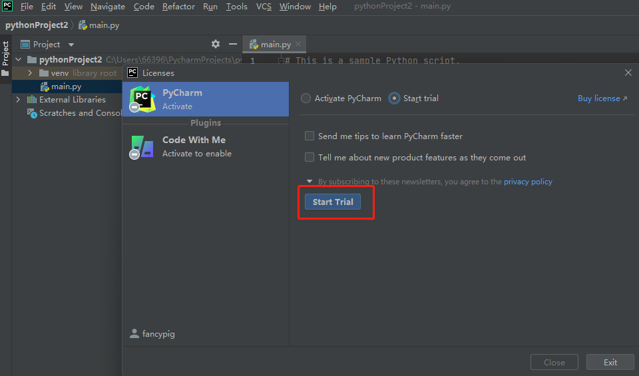
Task: Click the main.py Python file icon in tree
Action: click(45, 87)
